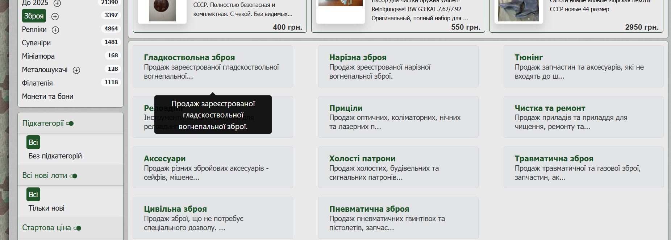Select Всі under Підкатегорії
The width and height of the screenshot is (671, 240).
[33, 142]
